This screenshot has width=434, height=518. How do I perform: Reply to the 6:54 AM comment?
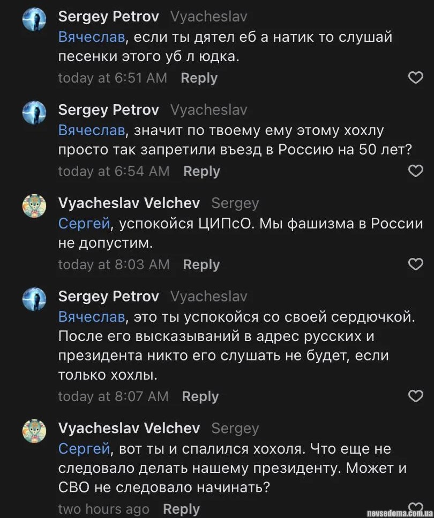(201, 172)
